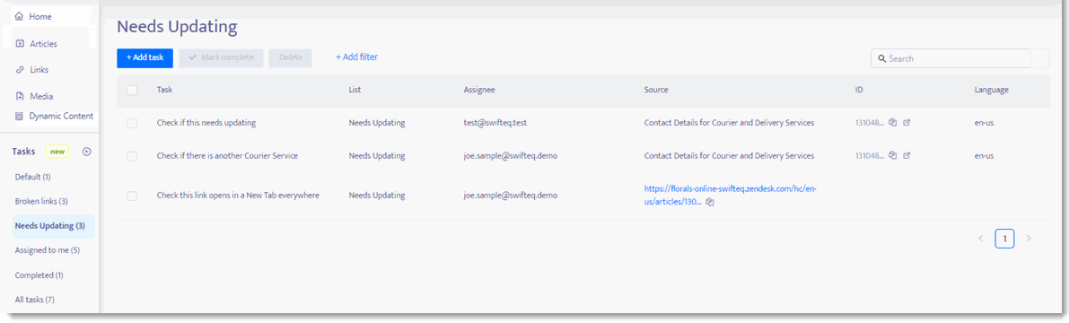The image size is (1069, 323).
Task: Click the Needs Updating page heading
Action: [177, 27]
